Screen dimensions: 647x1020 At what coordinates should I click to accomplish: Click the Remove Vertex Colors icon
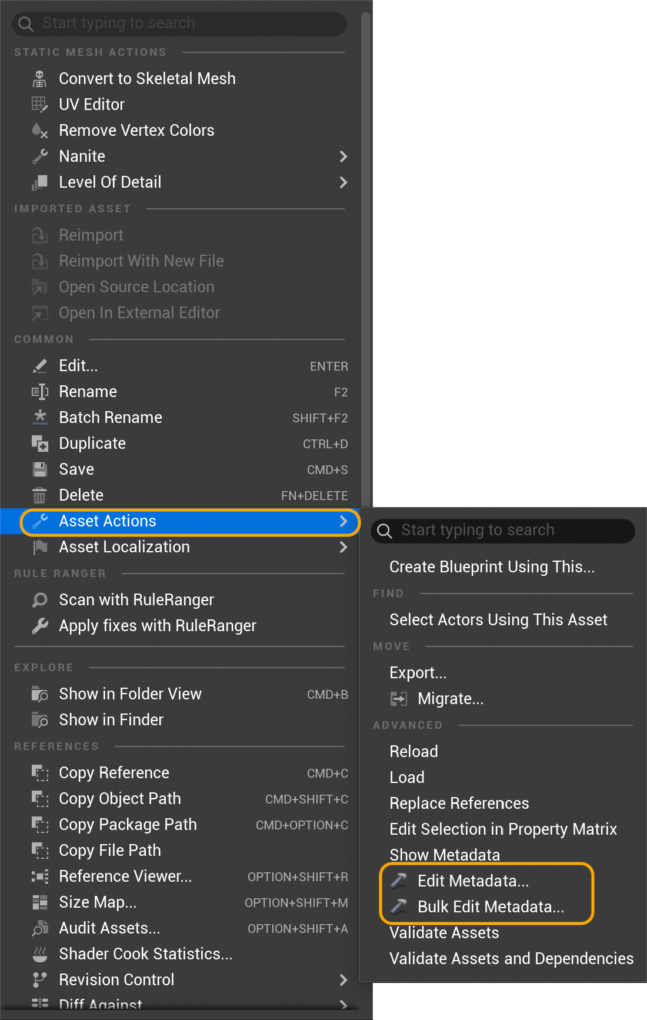39,131
